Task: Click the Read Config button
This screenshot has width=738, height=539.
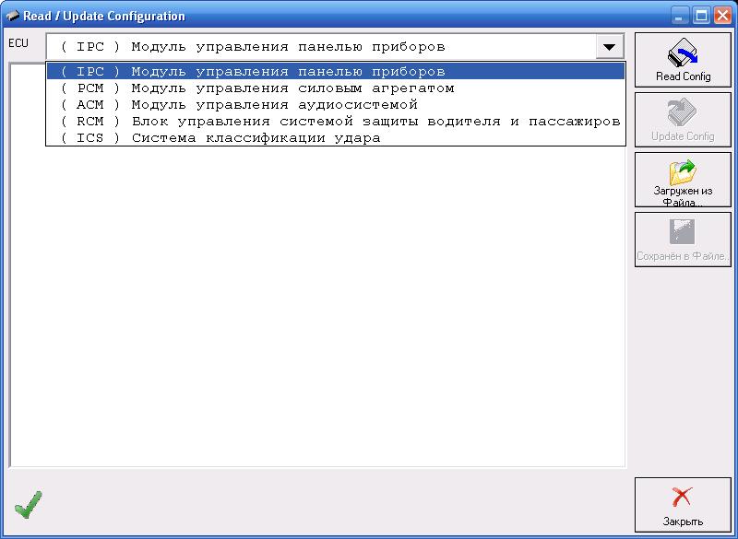Action: coord(683,60)
